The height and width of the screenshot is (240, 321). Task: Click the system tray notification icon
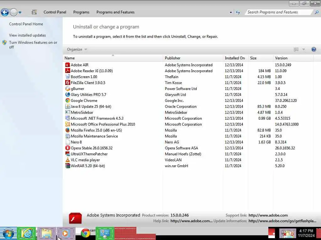(x=287, y=233)
